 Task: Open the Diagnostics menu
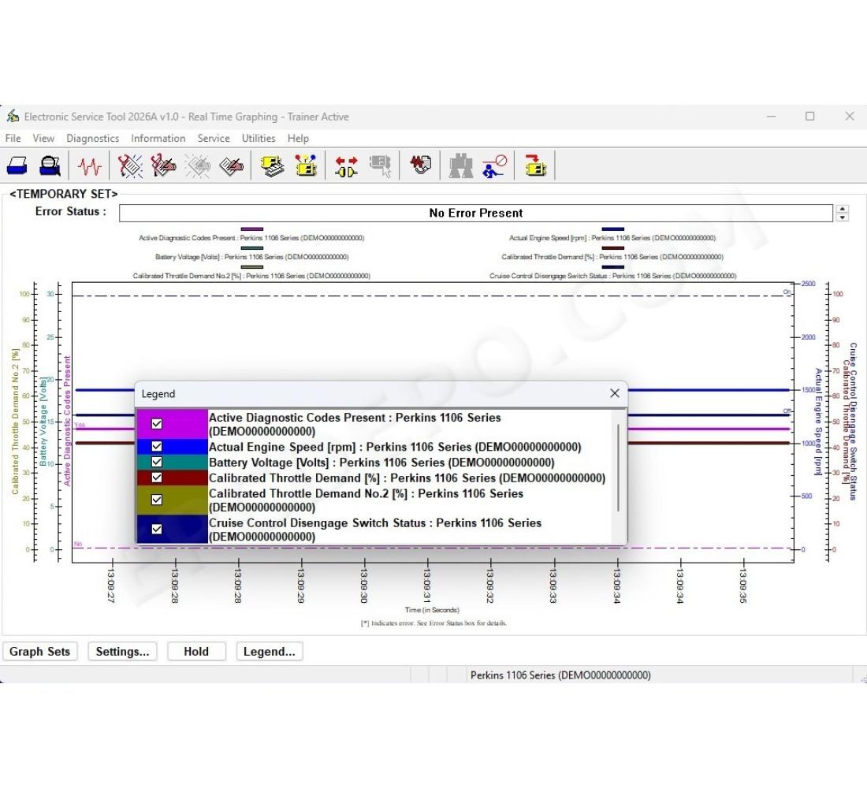pyautogui.click(x=92, y=138)
